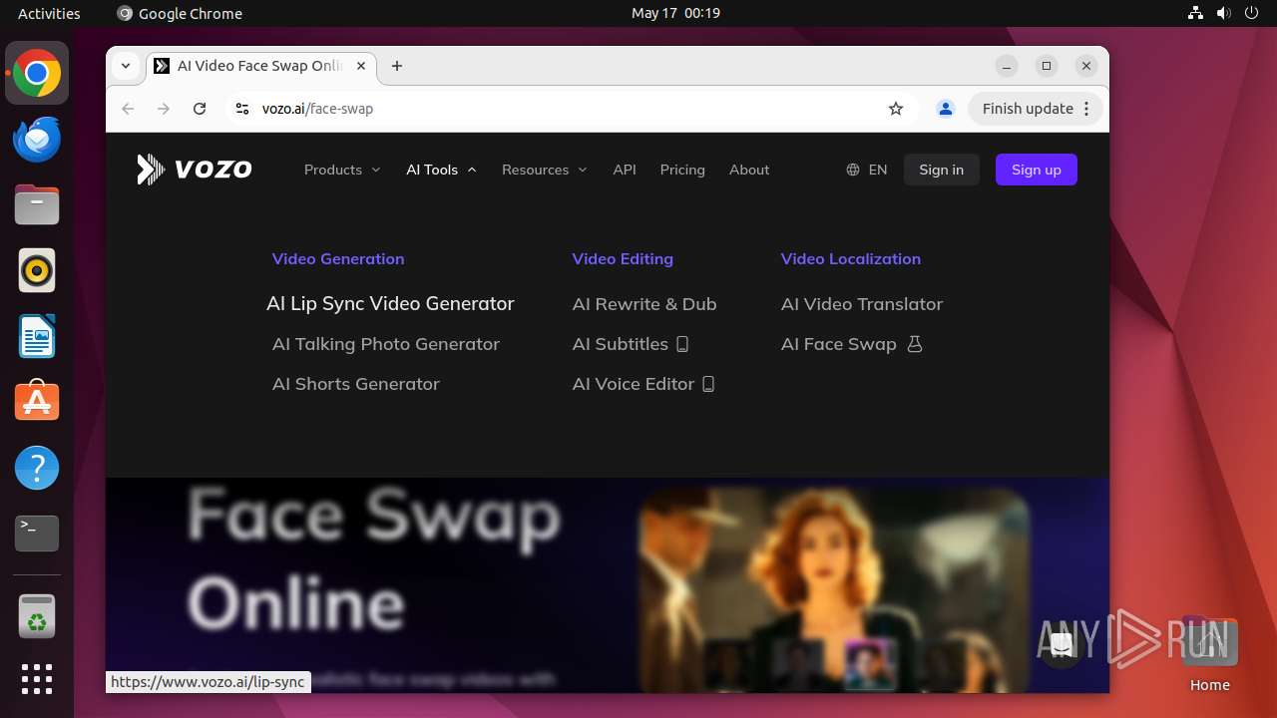Viewport: 1277px width, 718px height.
Task: Open the Trash from the dock
Action: coord(37,616)
